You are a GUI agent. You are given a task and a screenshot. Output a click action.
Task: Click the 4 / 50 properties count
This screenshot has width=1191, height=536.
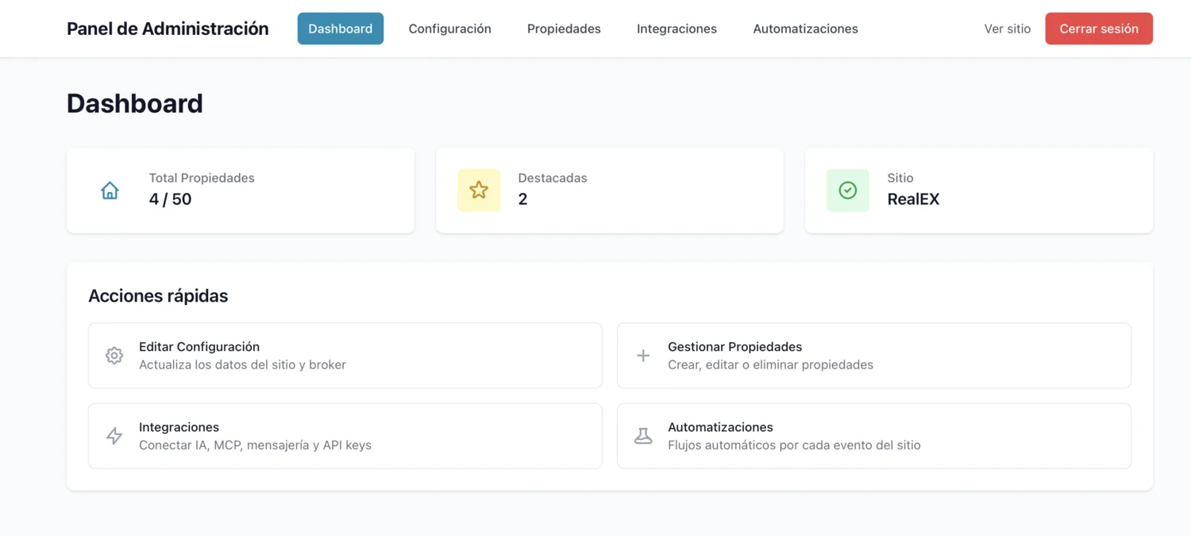click(x=170, y=199)
